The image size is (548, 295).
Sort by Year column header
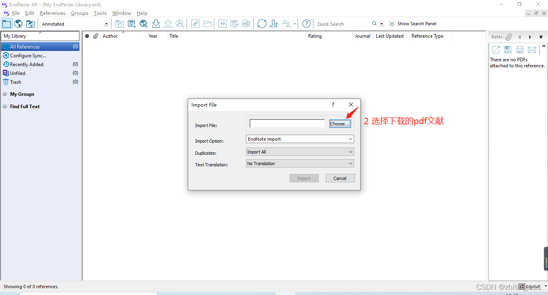pos(156,36)
